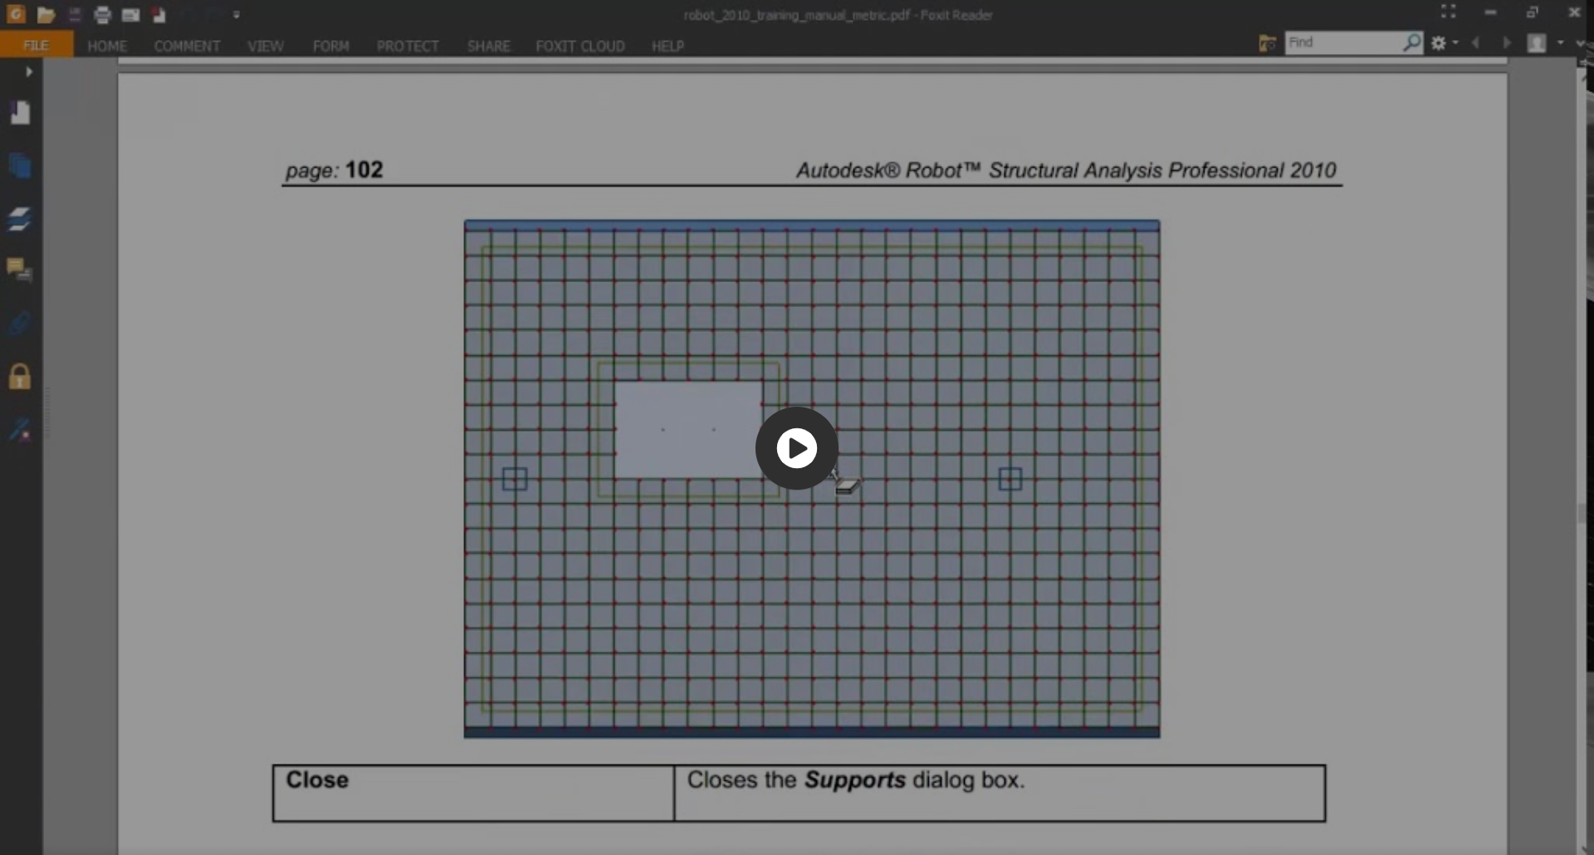Show the Layers panel

pos(20,219)
